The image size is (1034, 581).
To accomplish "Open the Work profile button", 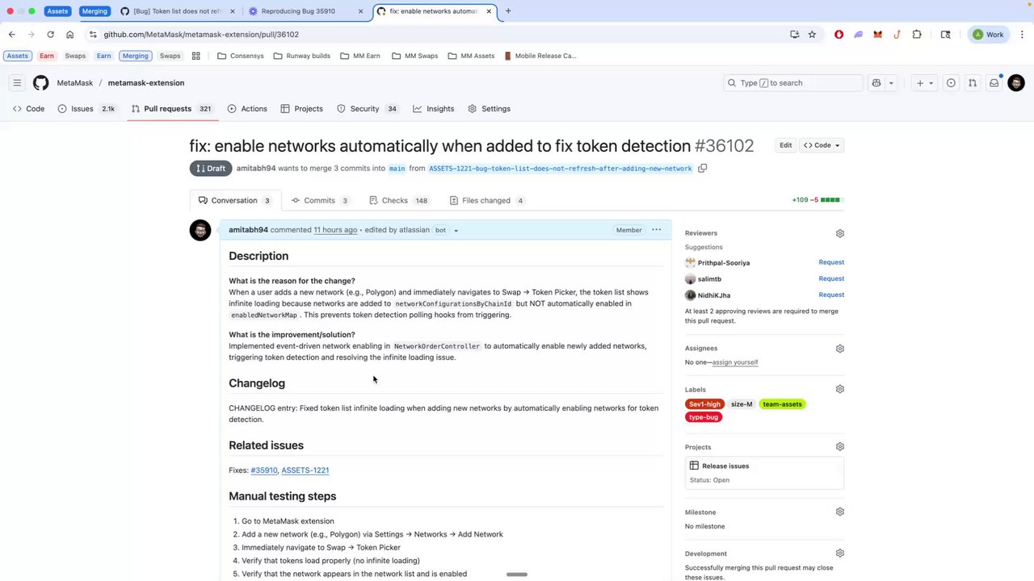I will 987,35.
